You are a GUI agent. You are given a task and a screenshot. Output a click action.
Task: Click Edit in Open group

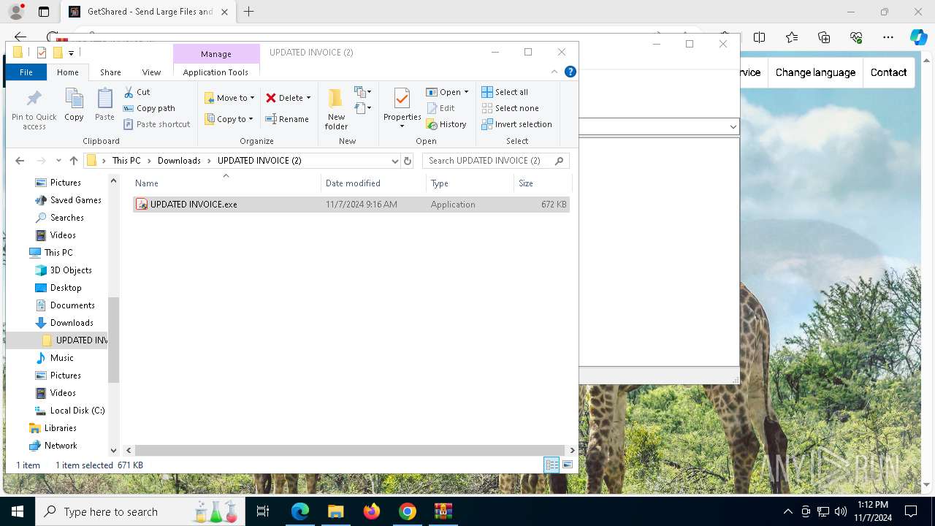(440, 108)
